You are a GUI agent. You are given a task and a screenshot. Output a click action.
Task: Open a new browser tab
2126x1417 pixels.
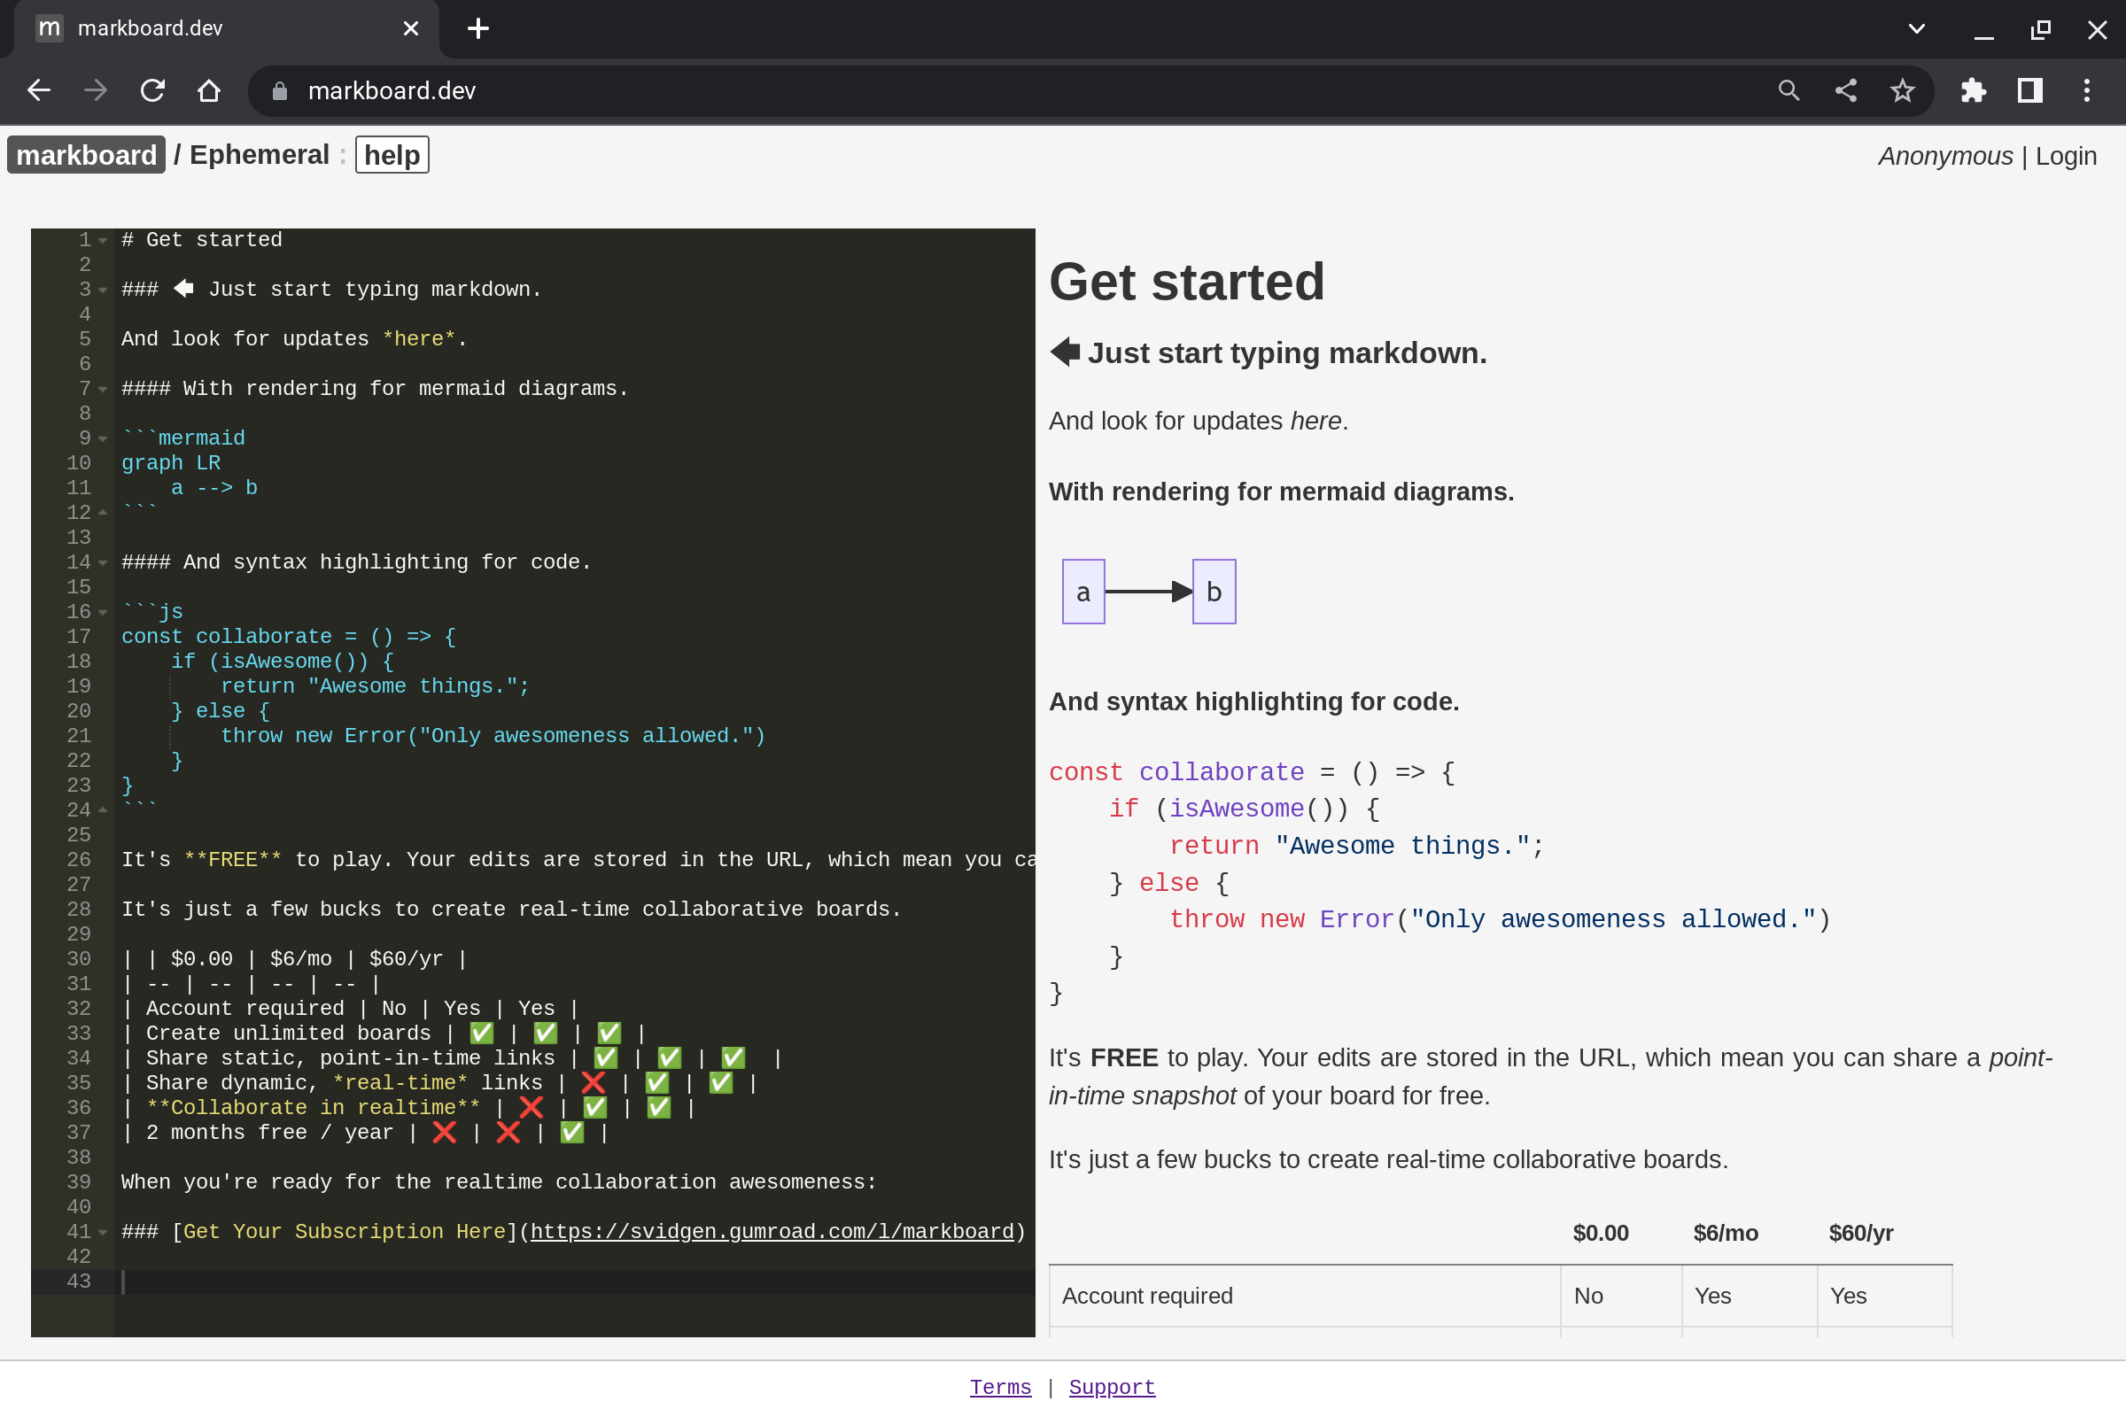click(x=478, y=29)
